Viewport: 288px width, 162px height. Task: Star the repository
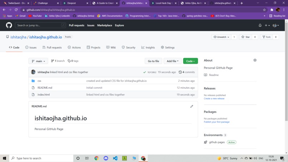(245, 37)
